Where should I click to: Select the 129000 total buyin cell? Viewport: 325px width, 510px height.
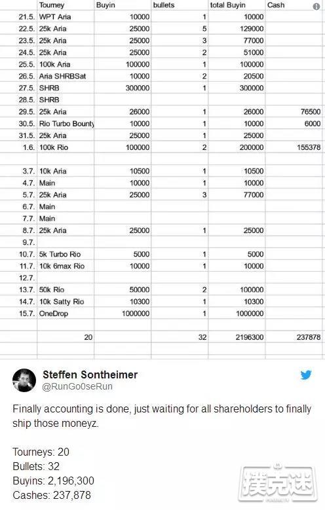237,29
